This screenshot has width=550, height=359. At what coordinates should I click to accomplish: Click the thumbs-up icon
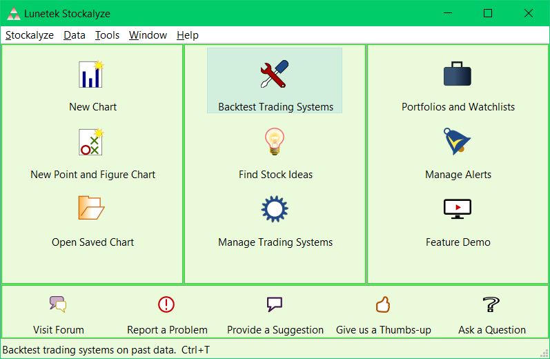pyautogui.click(x=383, y=304)
